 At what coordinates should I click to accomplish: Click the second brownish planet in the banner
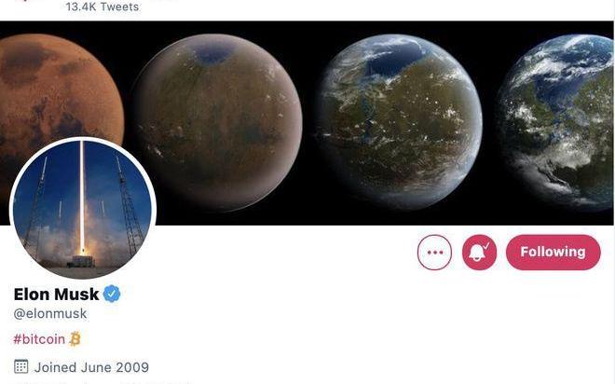[x=217, y=122]
